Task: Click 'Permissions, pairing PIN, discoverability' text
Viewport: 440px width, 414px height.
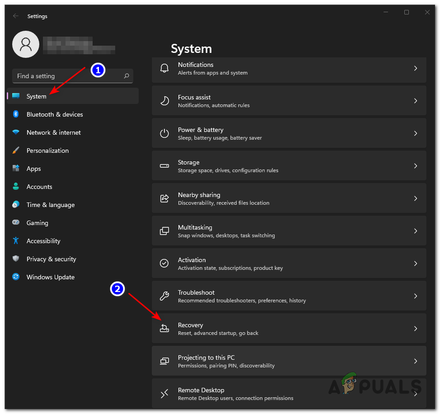Action: (226, 366)
